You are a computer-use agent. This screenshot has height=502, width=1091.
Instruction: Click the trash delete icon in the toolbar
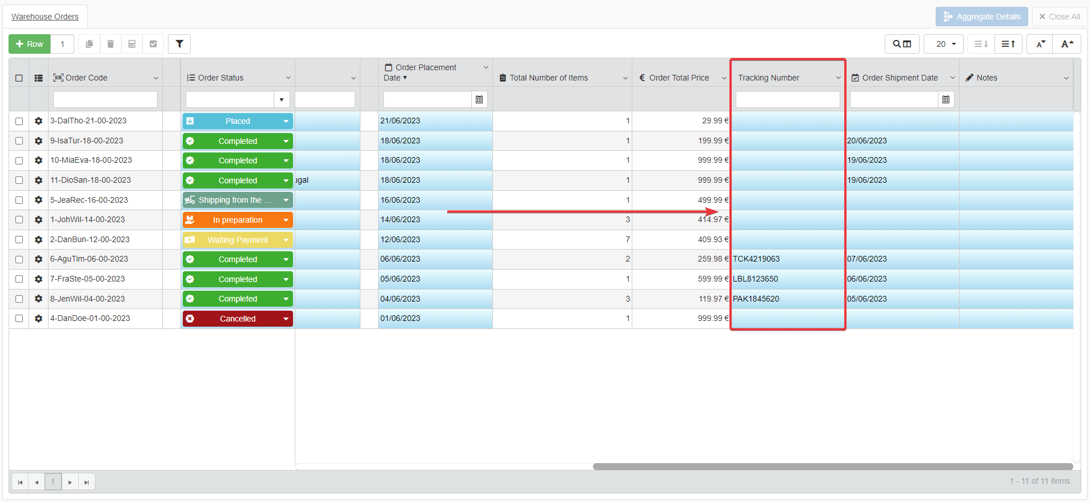click(110, 44)
